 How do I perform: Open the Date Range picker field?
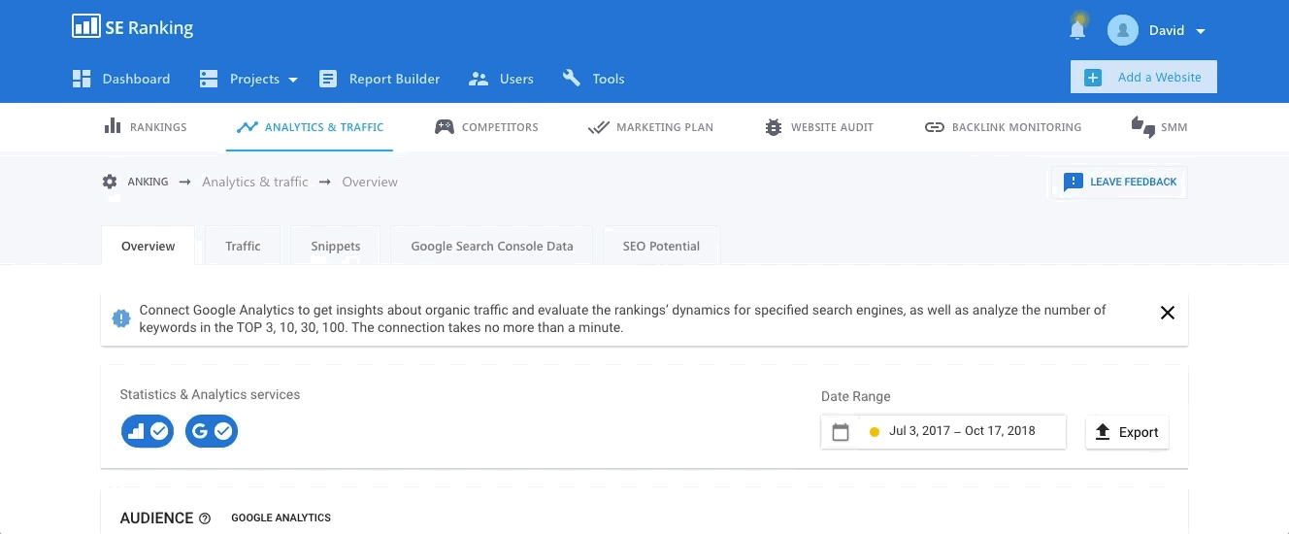943,432
